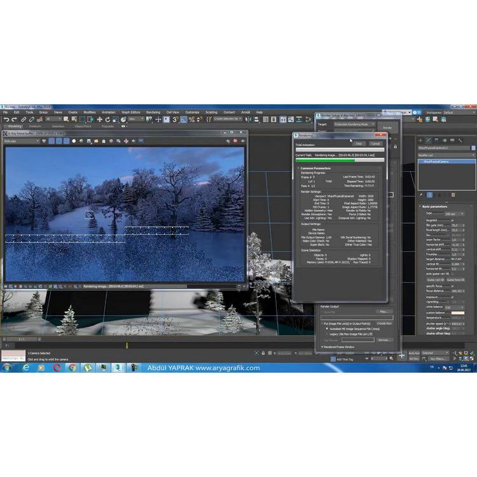
Task: Click the Render button in Render Setup
Action: pos(387,128)
